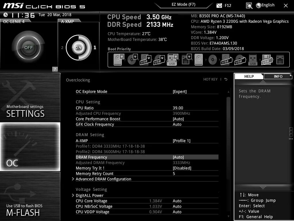Select the UEFI USB CD/DVD boot icon

(159, 60)
